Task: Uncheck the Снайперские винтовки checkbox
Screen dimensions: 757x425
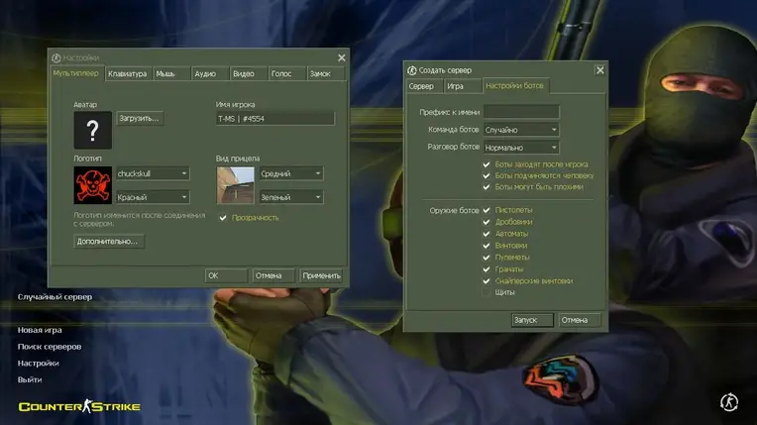Action: pyautogui.click(x=487, y=281)
